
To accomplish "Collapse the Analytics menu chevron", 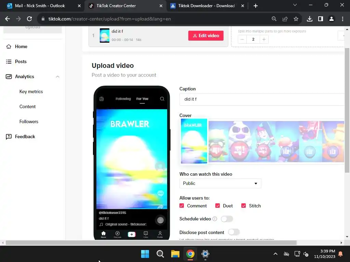I will point(57,77).
